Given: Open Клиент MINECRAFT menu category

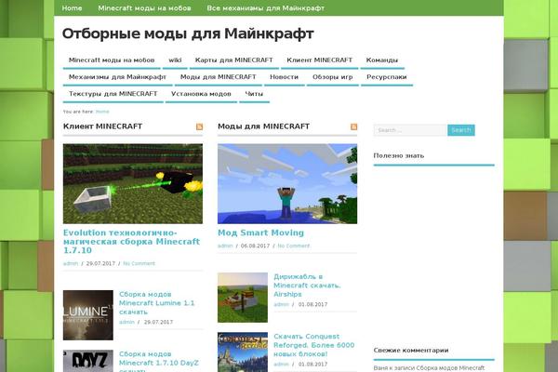Looking at the screenshot, I should pyautogui.click(x=319, y=60).
